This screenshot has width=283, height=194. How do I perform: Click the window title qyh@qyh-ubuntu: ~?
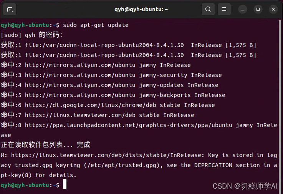(x=141, y=9)
